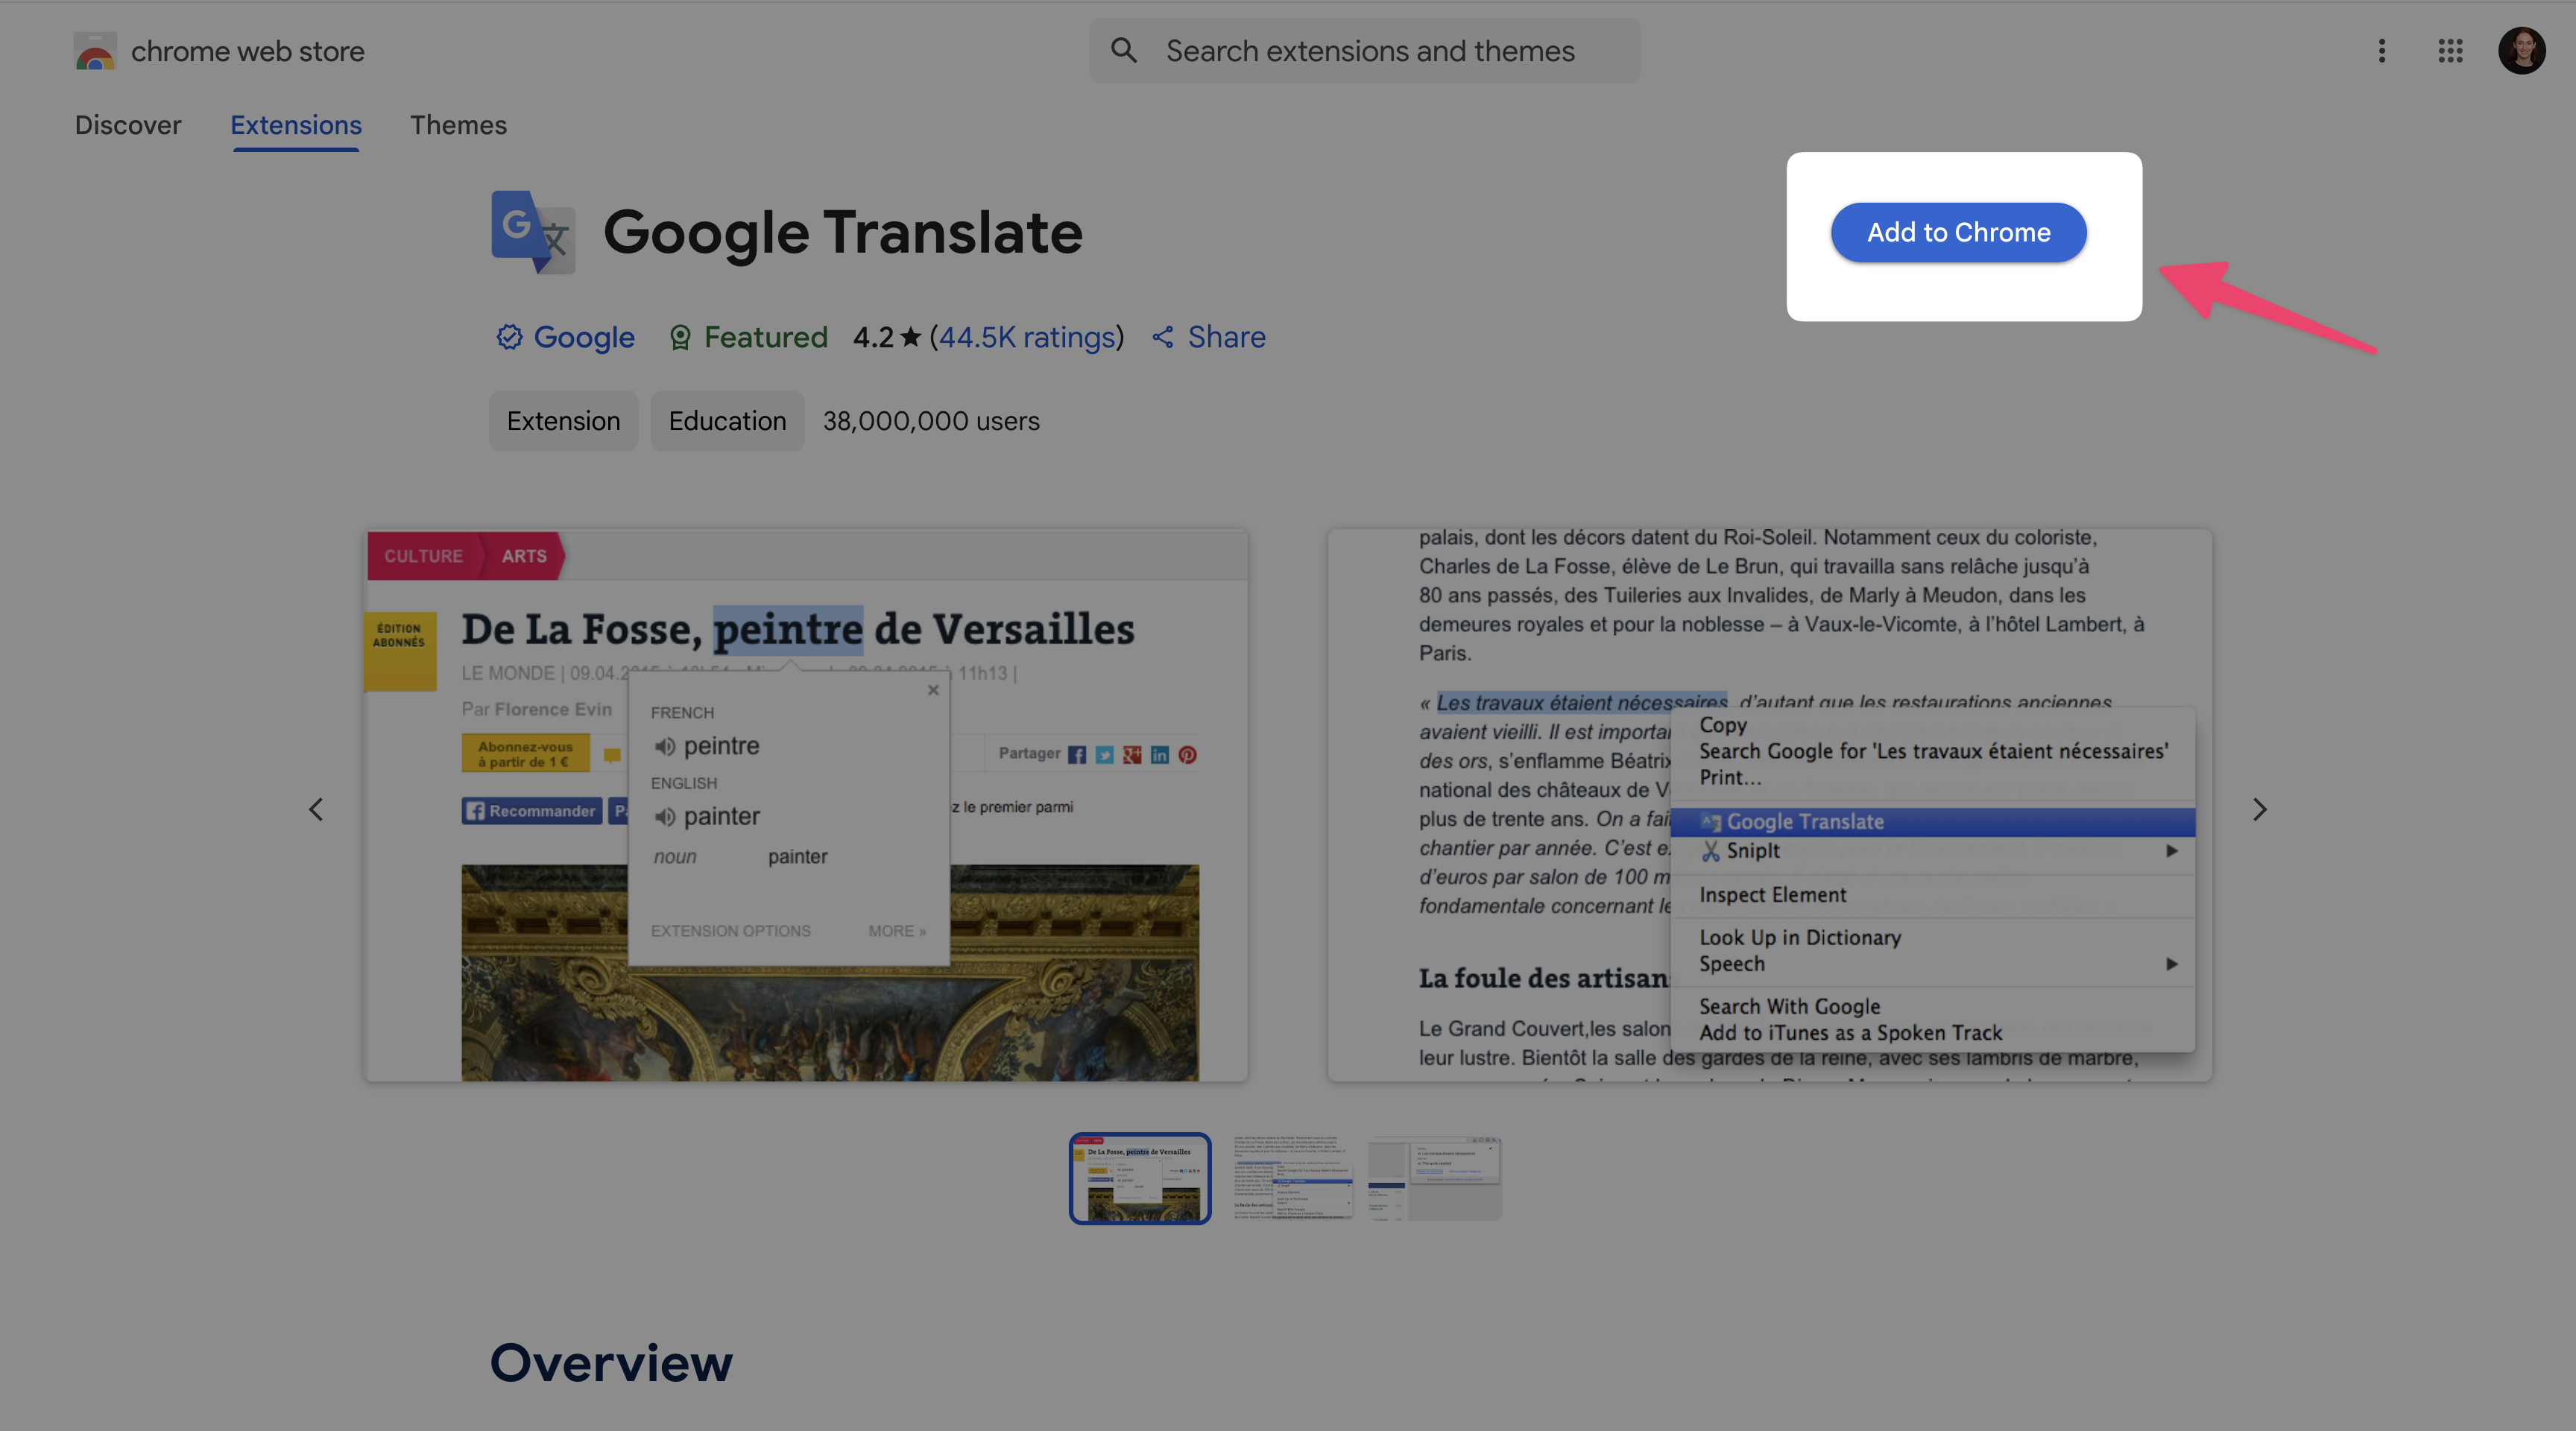This screenshot has height=1431, width=2576.
Task: Click the Google Translate extension icon
Action: coord(533,232)
